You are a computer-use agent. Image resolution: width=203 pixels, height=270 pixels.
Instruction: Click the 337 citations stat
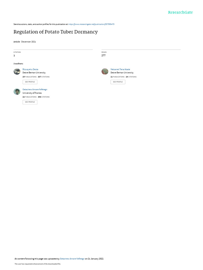coord(44,77)
